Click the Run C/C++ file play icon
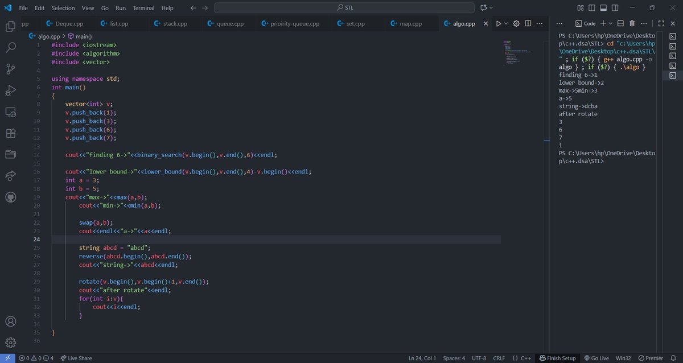This screenshot has width=683, height=363. tap(499, 23)
